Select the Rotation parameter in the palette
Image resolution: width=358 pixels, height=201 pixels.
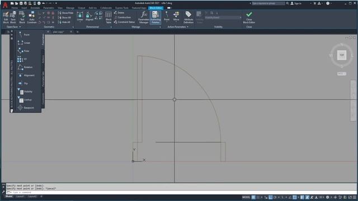tap(25, 67)
